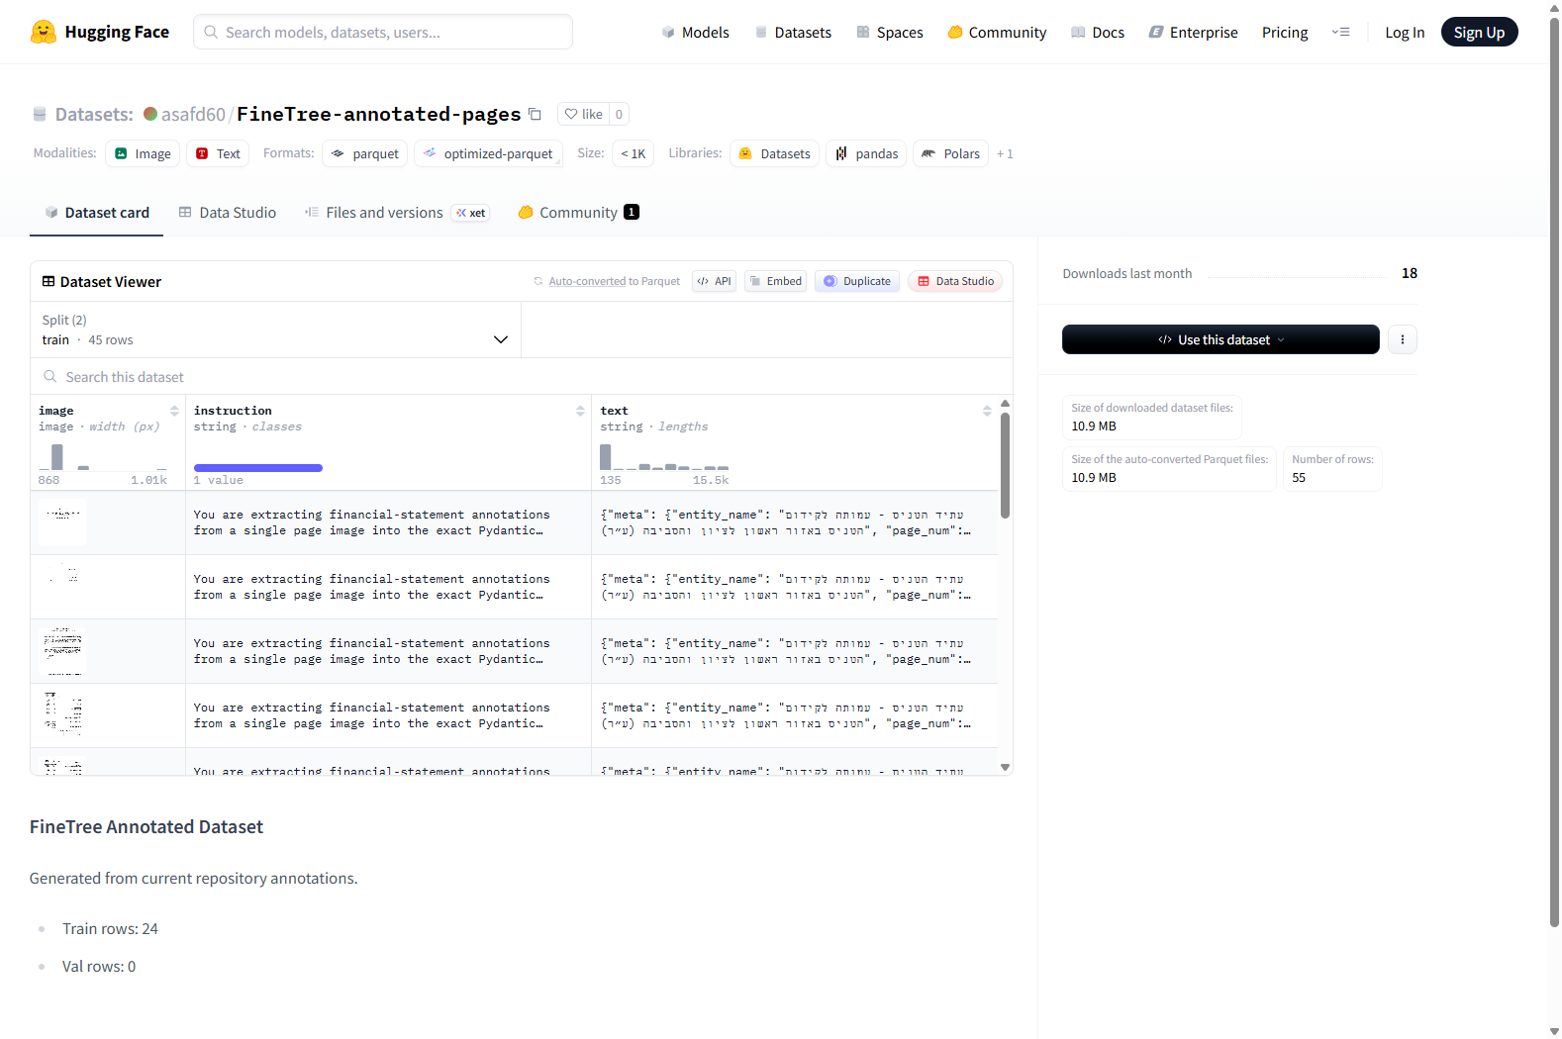Open Docs in the top navigation
This screenshot has height=1039, width=1562.
click(x=1098, y=32)
